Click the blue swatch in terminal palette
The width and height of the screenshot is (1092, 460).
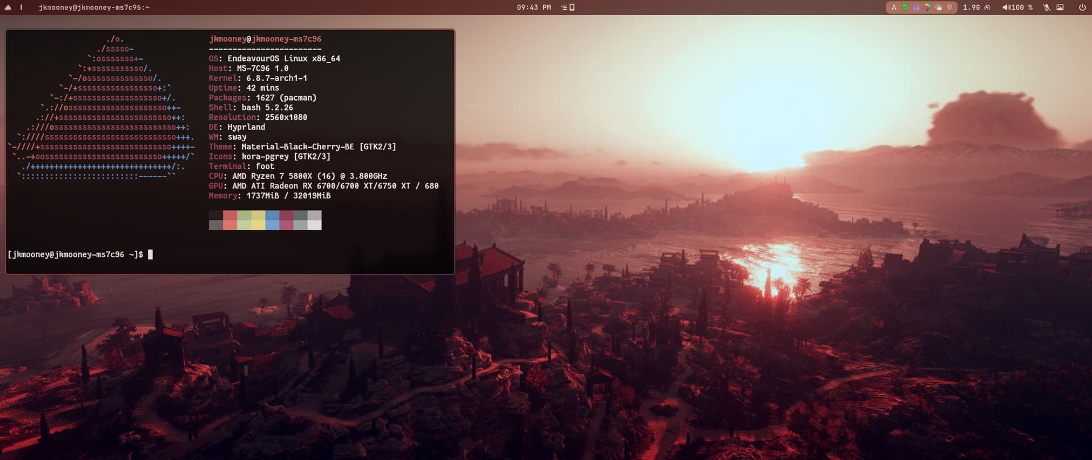click(272, 220)
